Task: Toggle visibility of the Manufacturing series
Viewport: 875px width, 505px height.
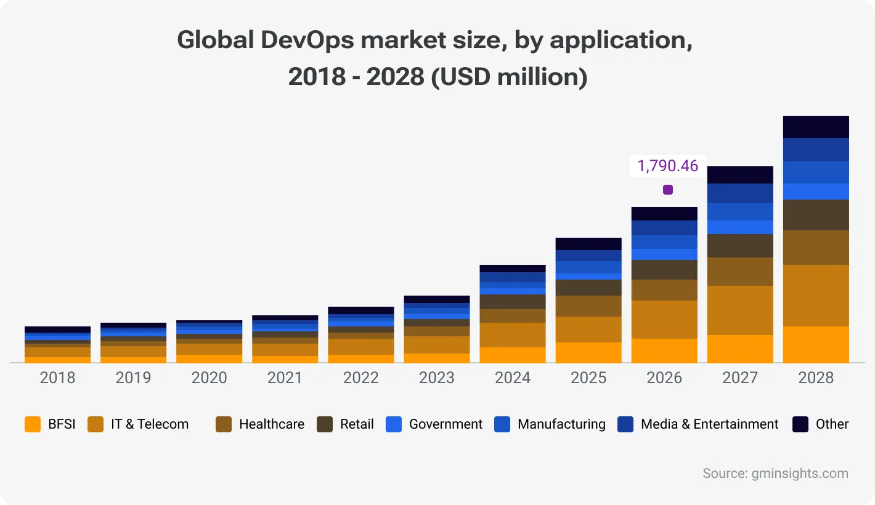Action: tap(562, 424)
